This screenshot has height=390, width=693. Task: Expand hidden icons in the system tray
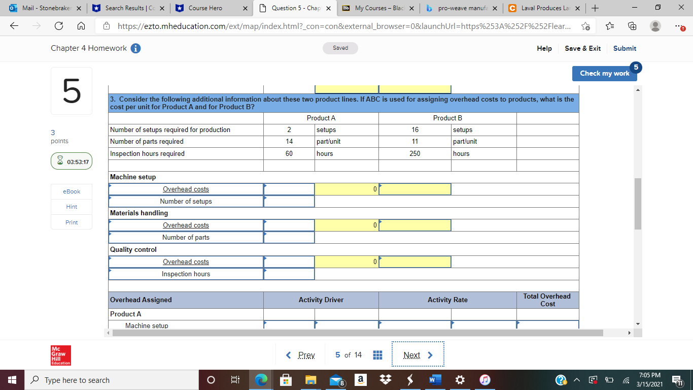(577, 380)
